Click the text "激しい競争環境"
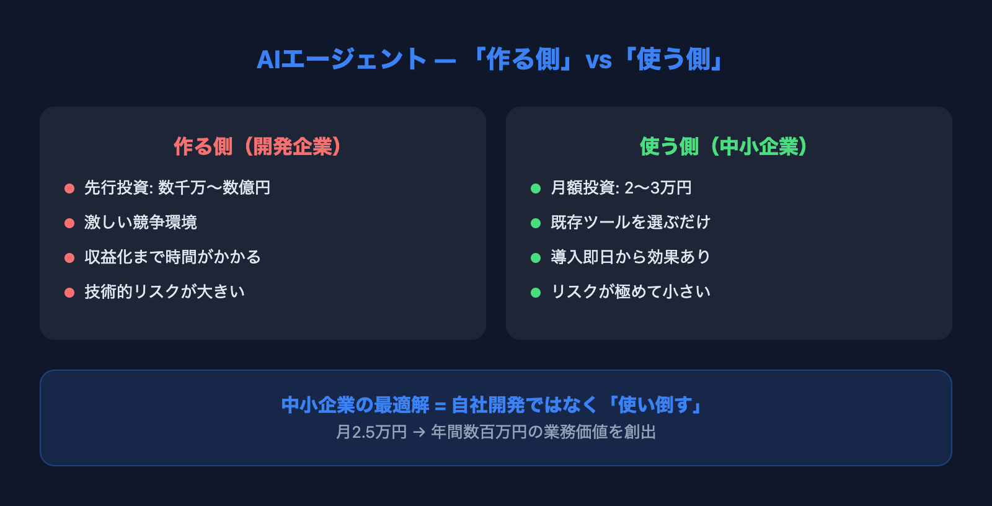Viewport: 992px width, 506px height. click(x=141, y=223)
